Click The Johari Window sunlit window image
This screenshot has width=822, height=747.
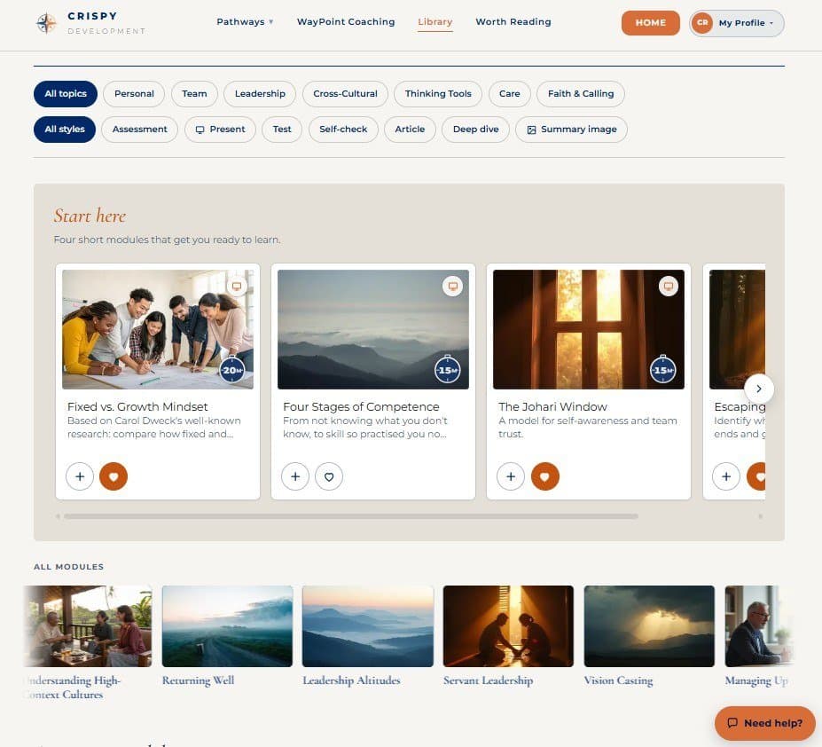tap(589, 329)
